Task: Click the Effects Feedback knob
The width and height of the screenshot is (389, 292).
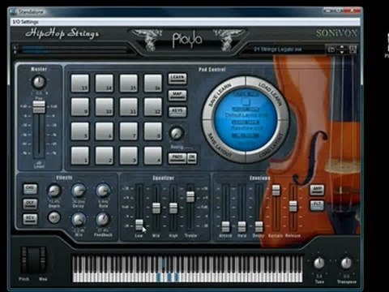Action: [x=103, y=220]
